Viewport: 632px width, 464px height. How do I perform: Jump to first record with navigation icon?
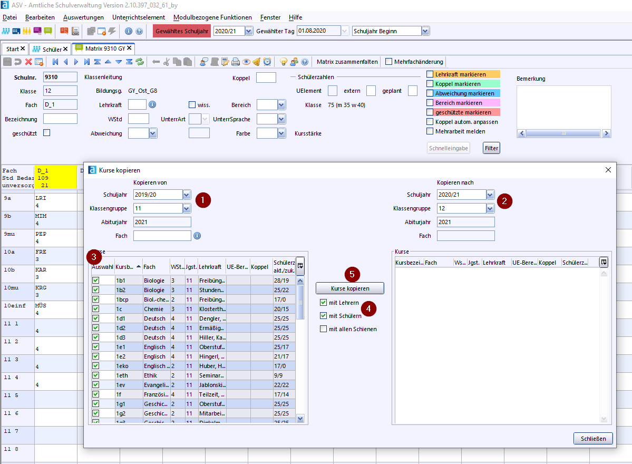(55, 62)
